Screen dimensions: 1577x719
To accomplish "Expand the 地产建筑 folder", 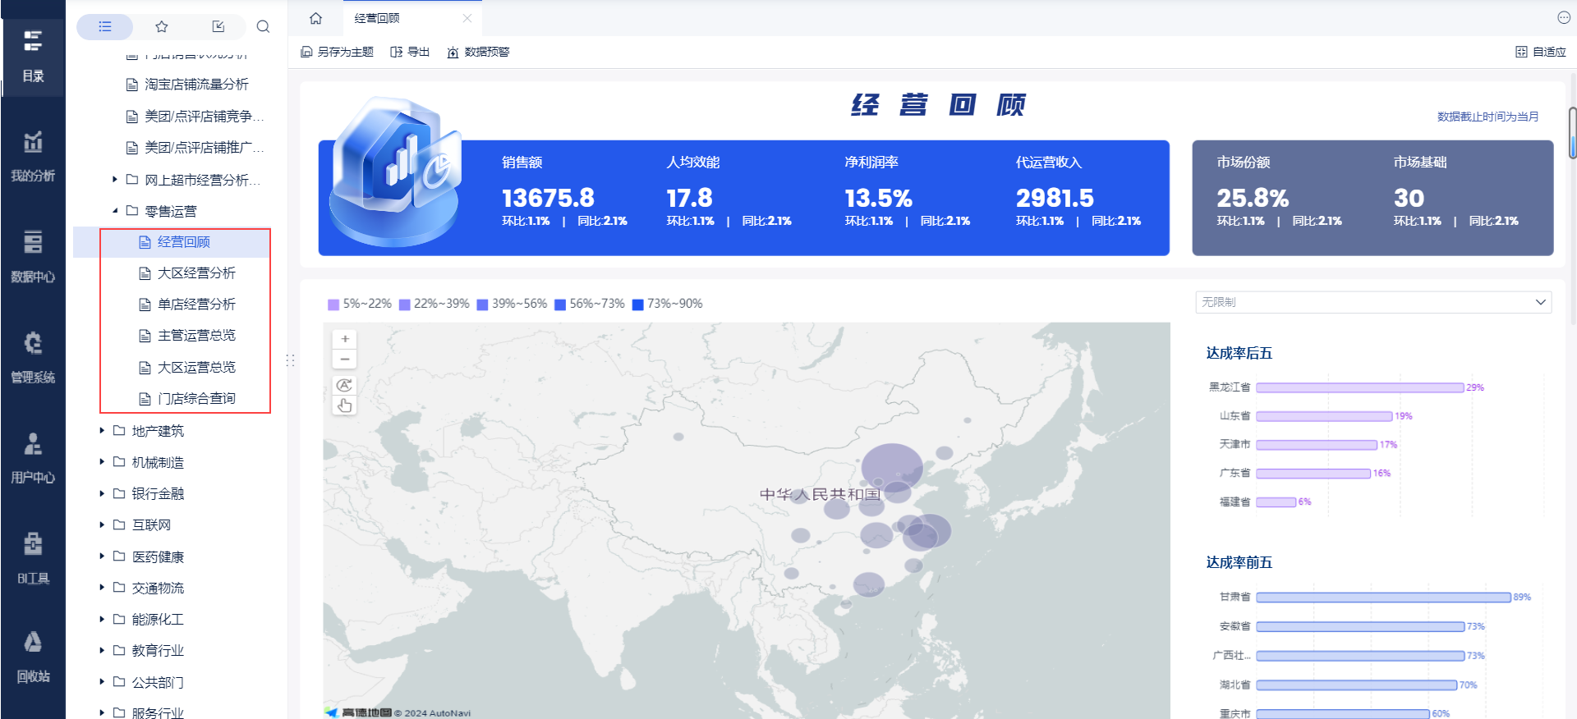I will (102, 431).
